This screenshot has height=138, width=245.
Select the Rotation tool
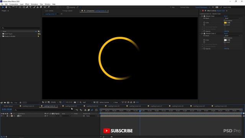pyautogui.click(x=13, y=7)
